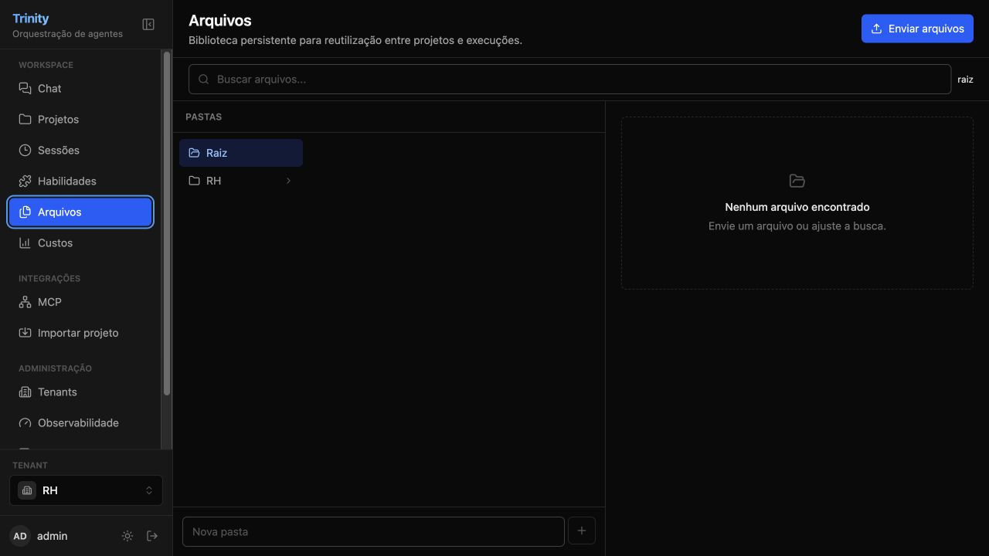Select the Raiz folder

[241, 153]
